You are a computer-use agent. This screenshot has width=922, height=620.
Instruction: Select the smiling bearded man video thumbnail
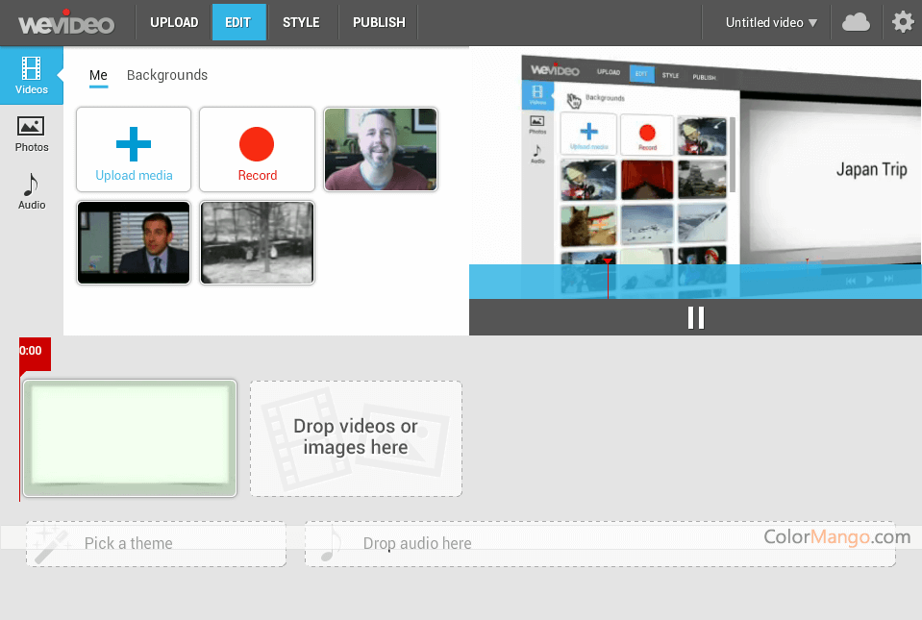tap(381, 149)
